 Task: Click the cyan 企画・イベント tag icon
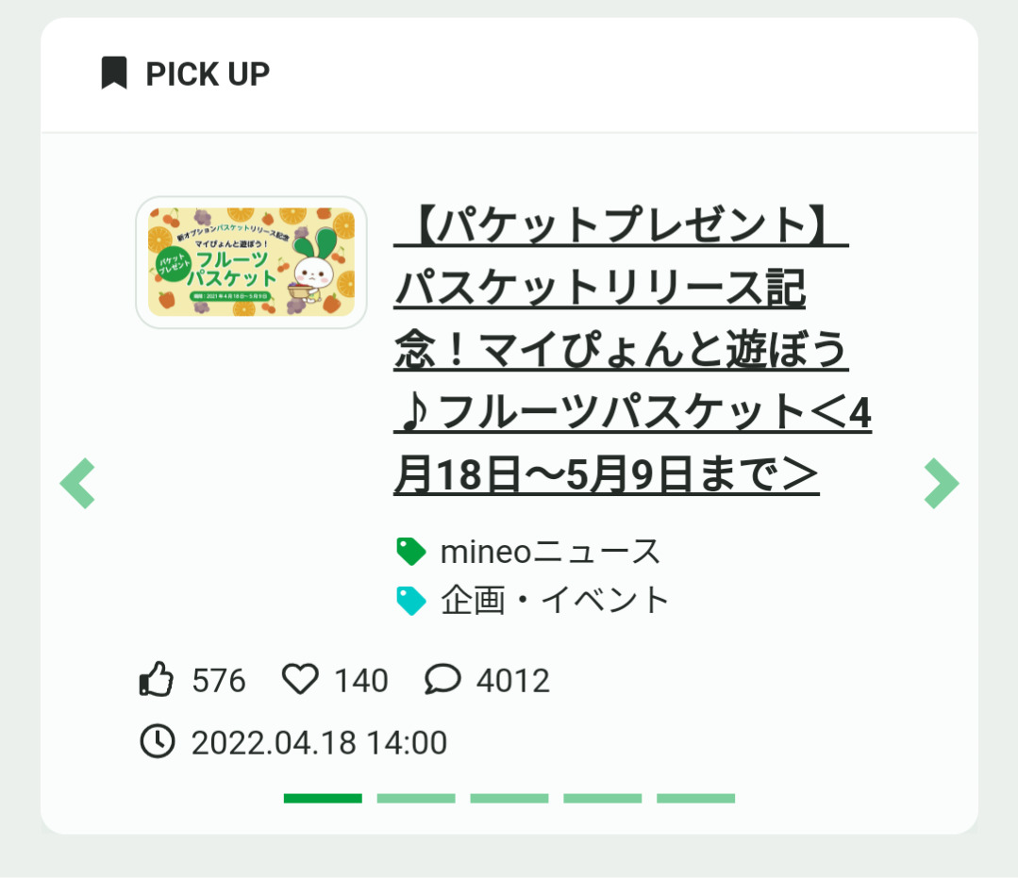(411, 601)
